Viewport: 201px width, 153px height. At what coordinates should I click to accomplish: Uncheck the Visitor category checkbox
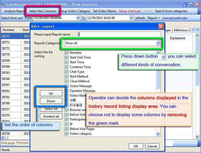[67, 134]
